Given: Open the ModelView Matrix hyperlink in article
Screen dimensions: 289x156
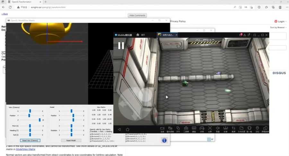Looking at the screenshot, I should click(25, 149).
